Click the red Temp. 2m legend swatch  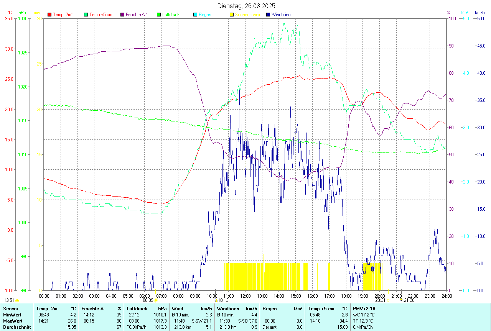tap(49, 15)
